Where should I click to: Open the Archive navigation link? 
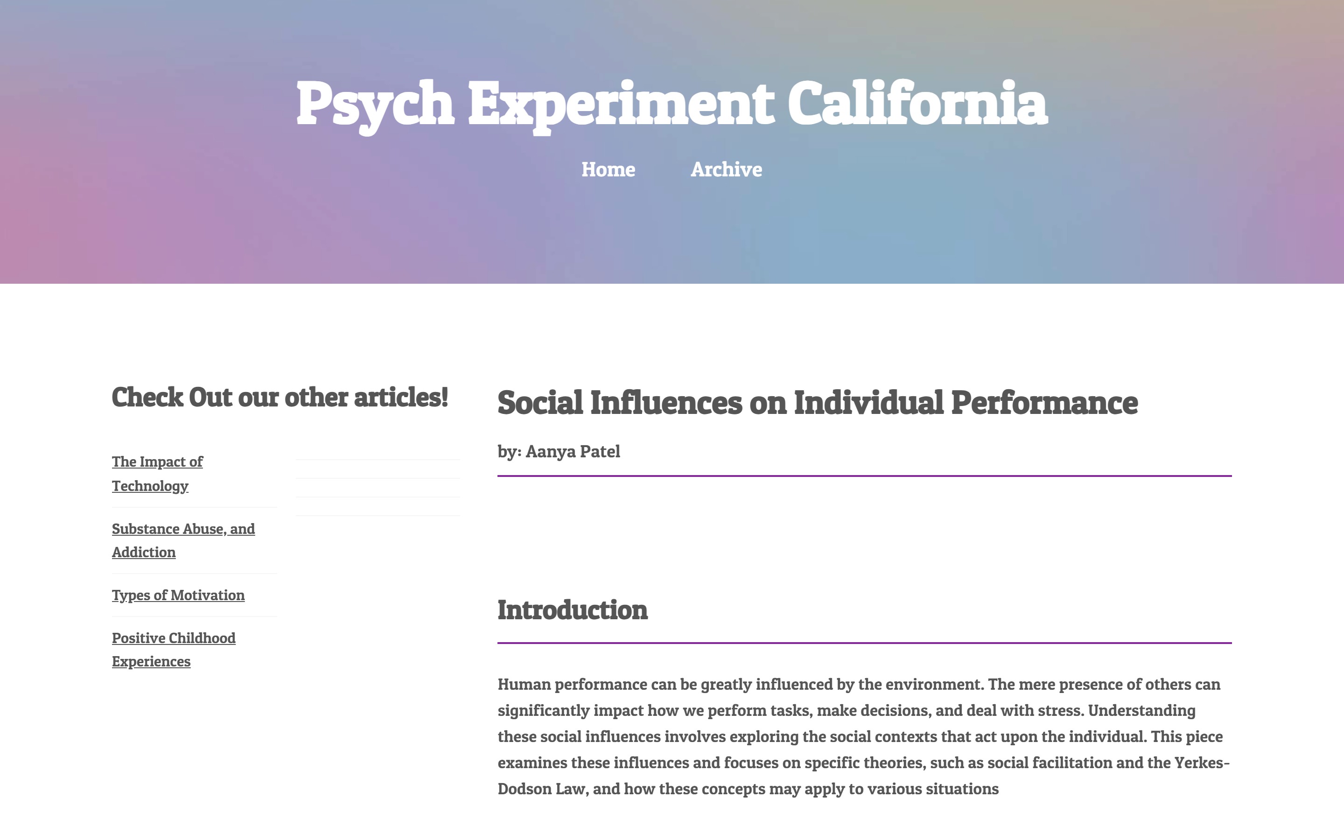pyautogui.click(x=727, y=169)
